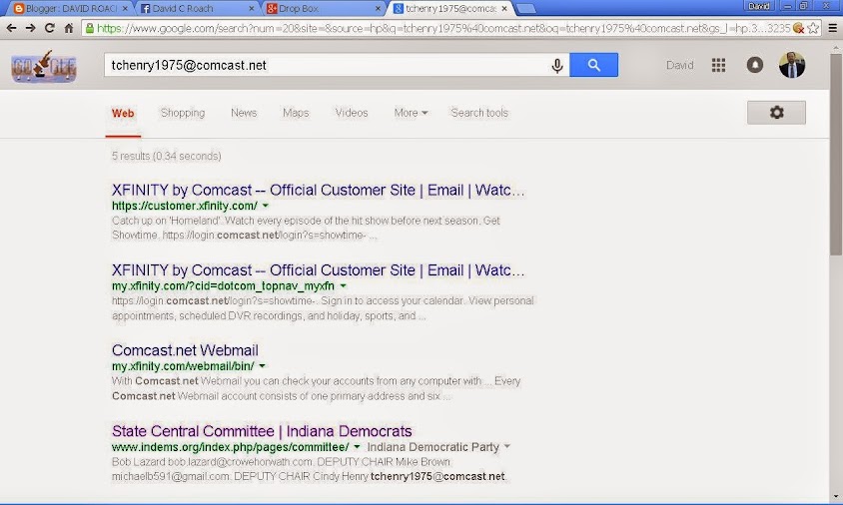The height and width of the screenshot is (505, 843).
Task: Click the David user badge in title bar
Action: (x=758, y=6)
